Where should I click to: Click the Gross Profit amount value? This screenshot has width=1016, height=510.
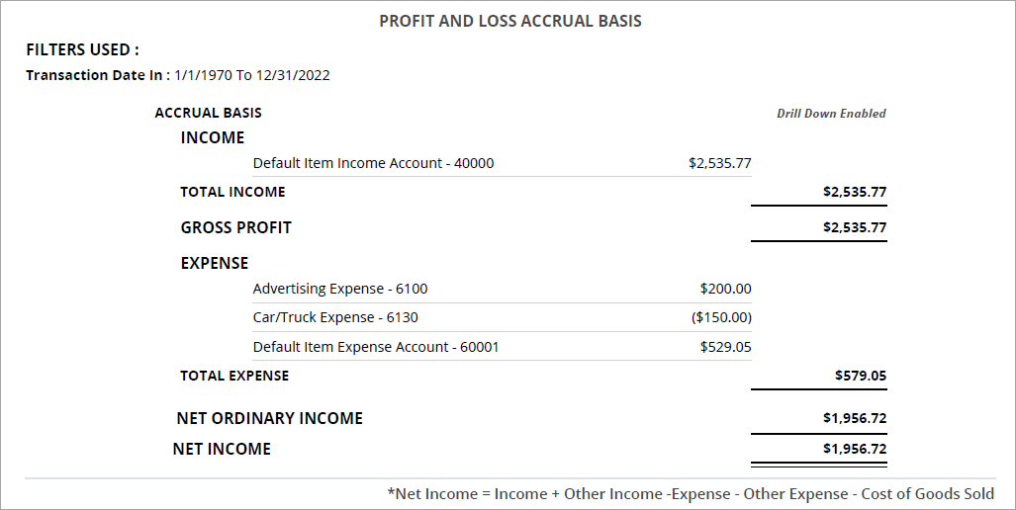tap(854, 227)
